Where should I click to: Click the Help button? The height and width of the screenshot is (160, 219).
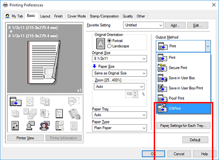point(205,154)
